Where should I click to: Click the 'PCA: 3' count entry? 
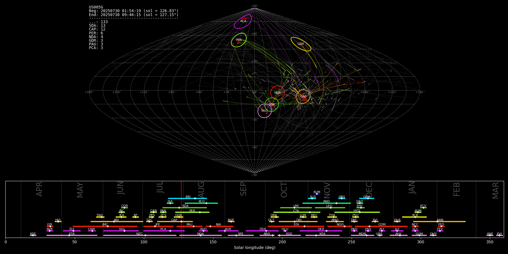[x=96, y=48]
